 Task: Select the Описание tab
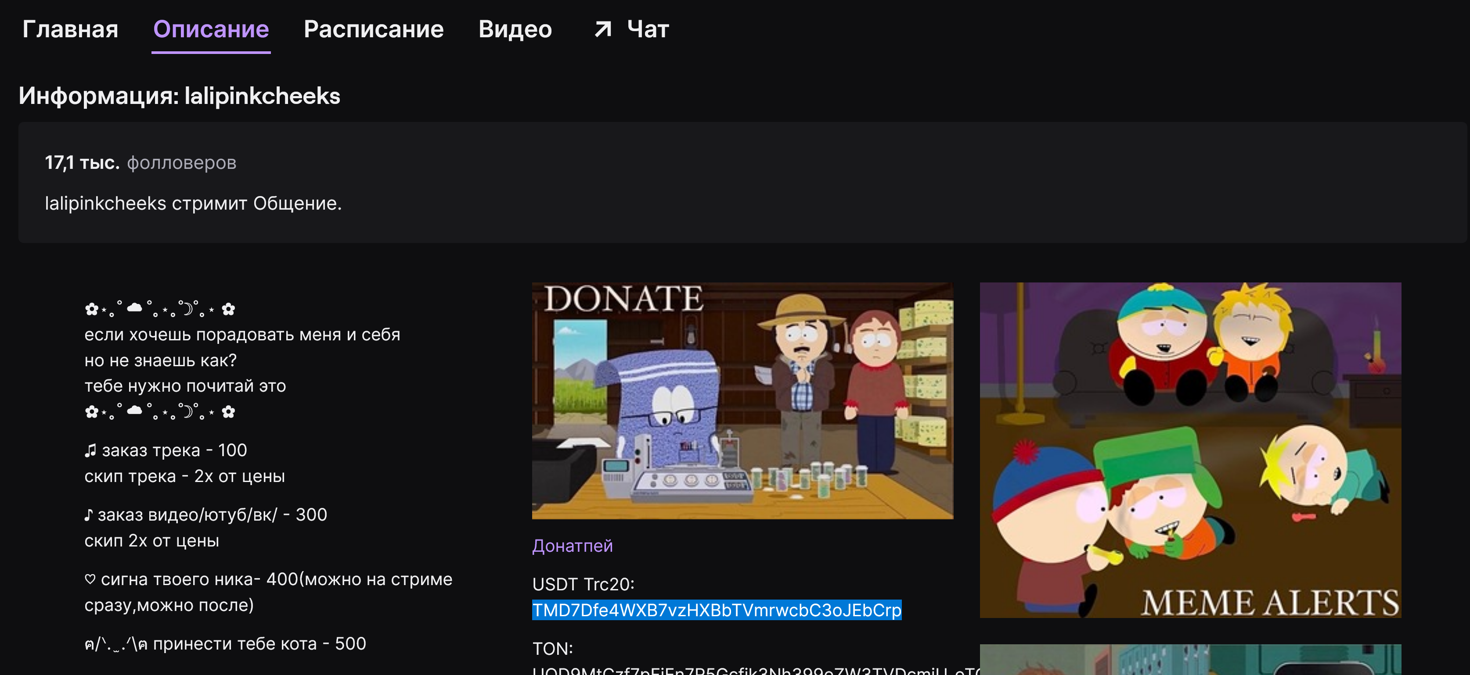click(x=211, y=29)
